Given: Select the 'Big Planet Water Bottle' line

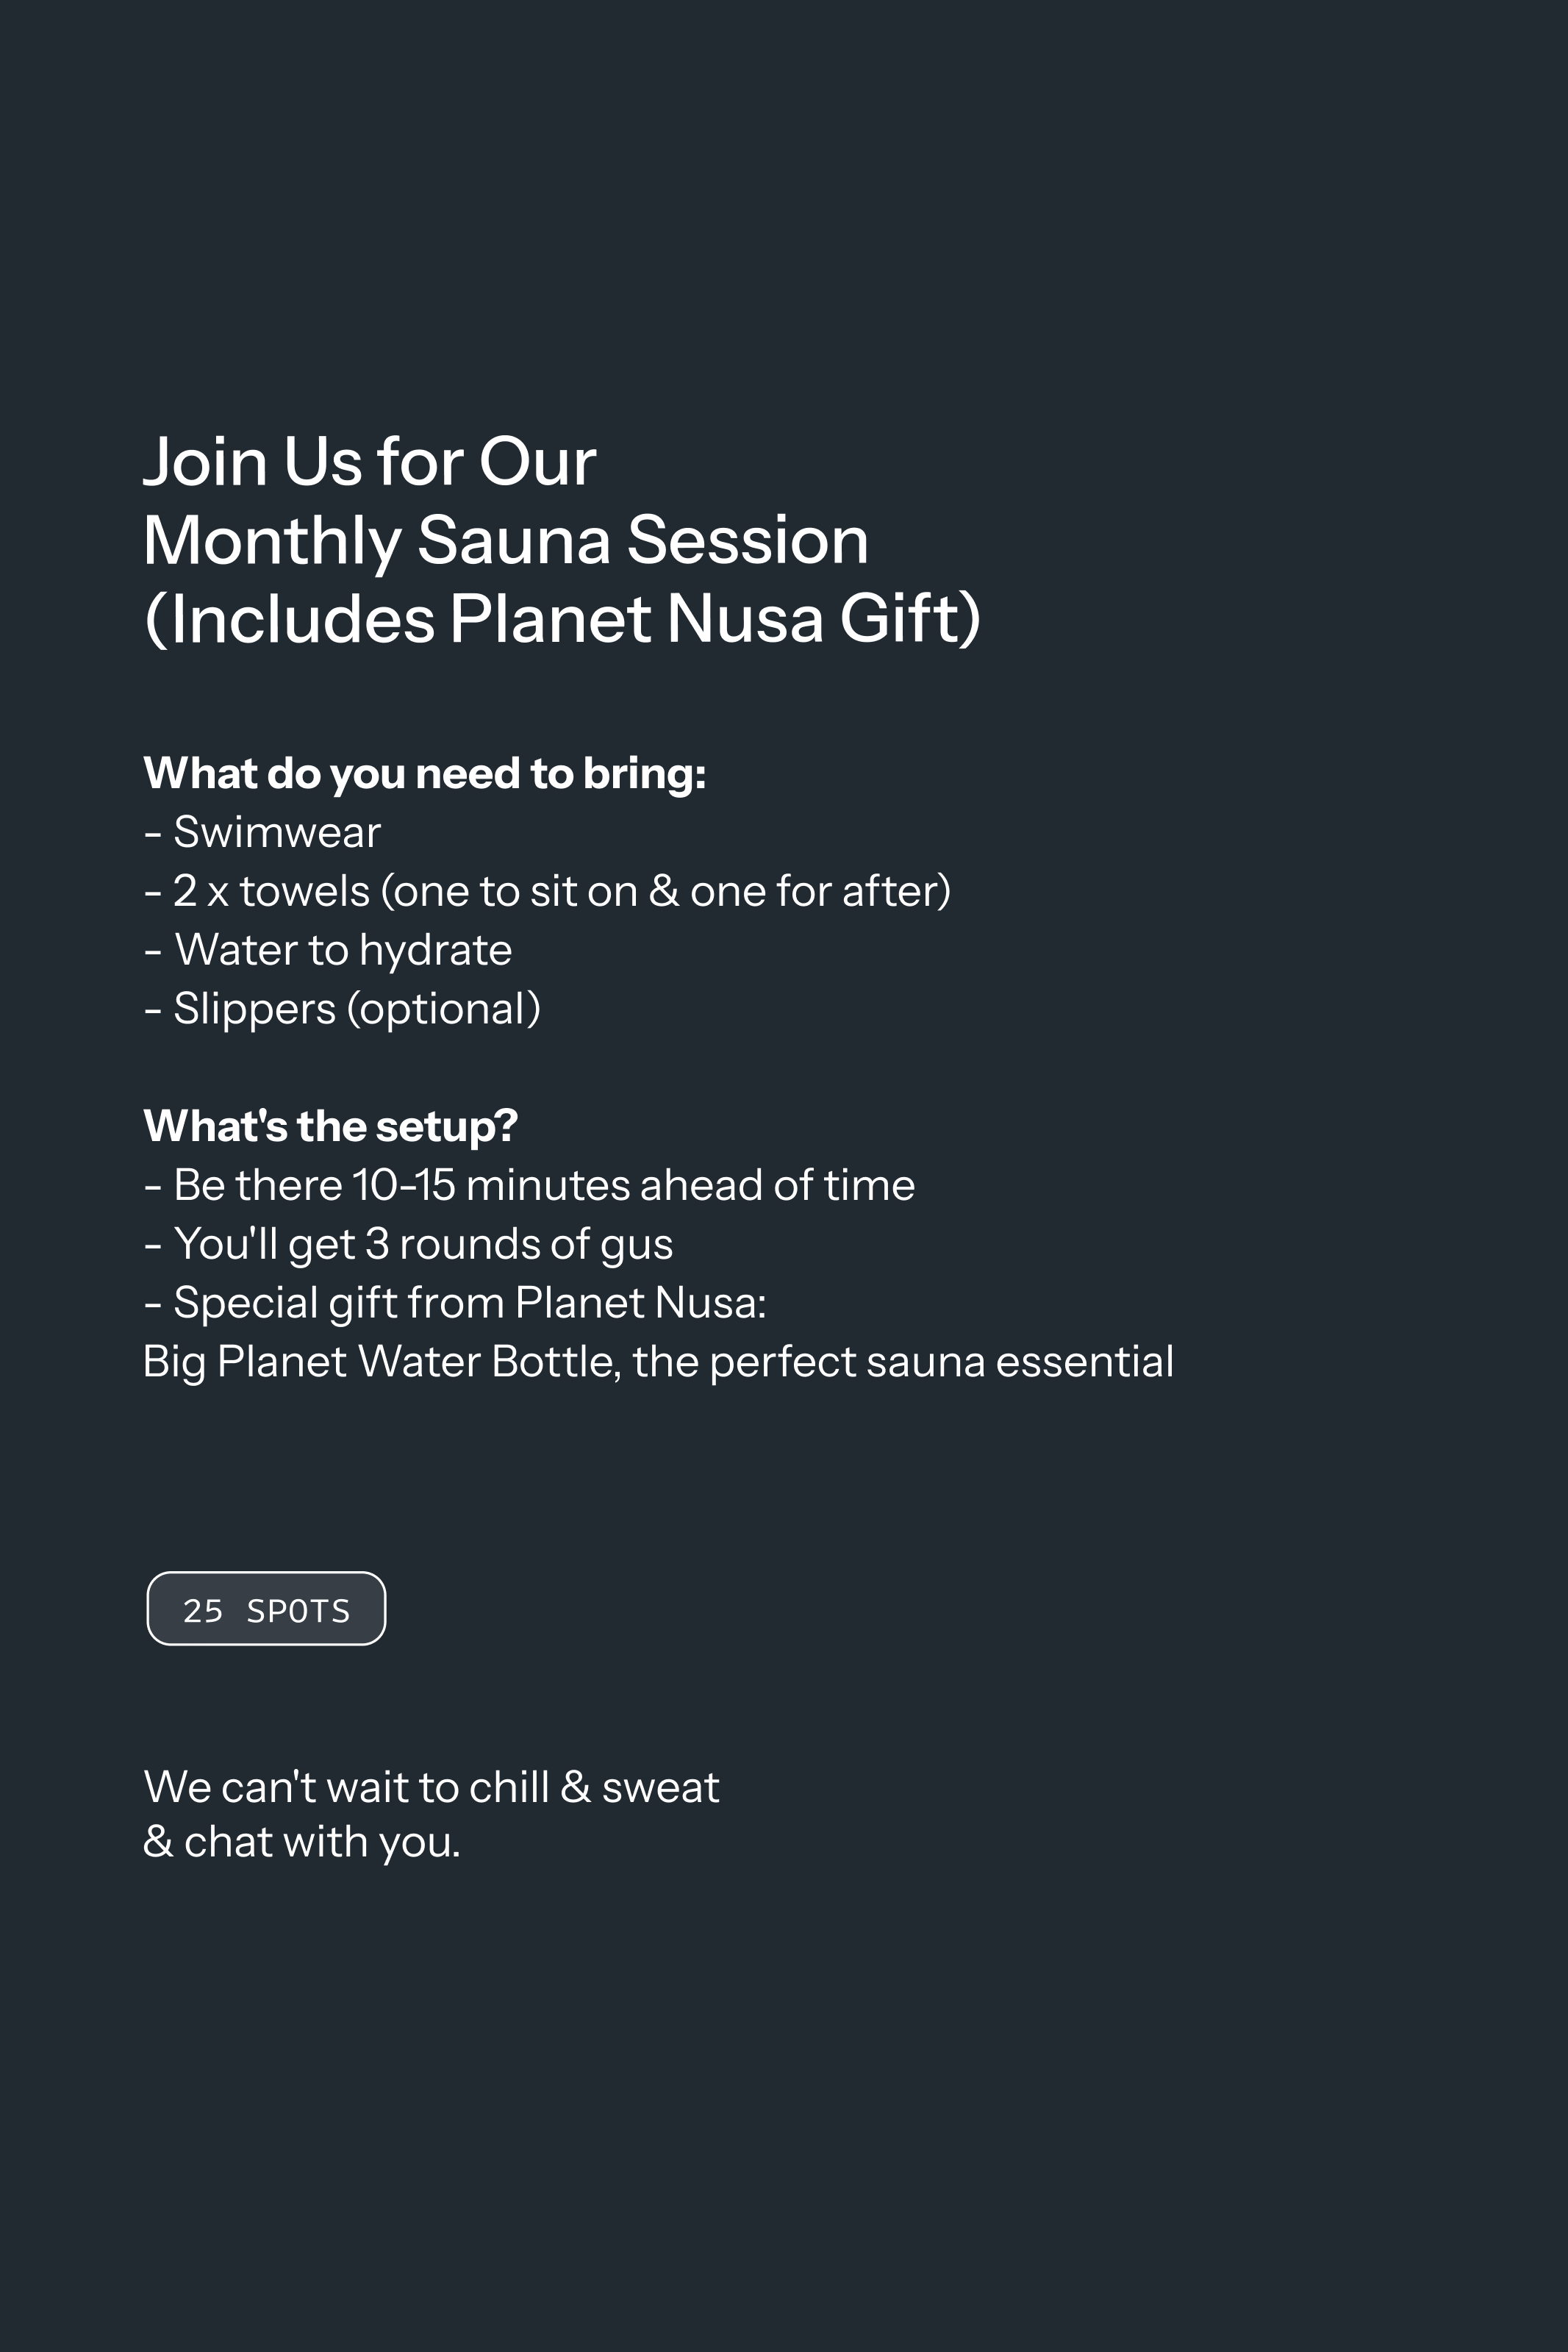Looking at the screenshot, I should (x=659, y=1362).
